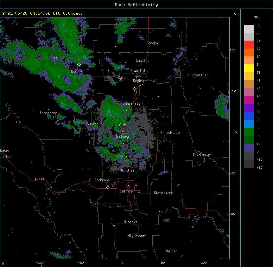Click the white plus marker west of Drumheller area

[x=194, y=119]
